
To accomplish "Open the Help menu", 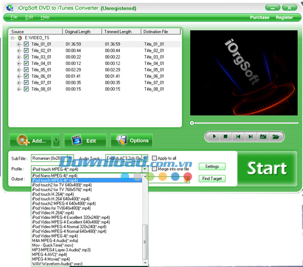I will [45, 17].
